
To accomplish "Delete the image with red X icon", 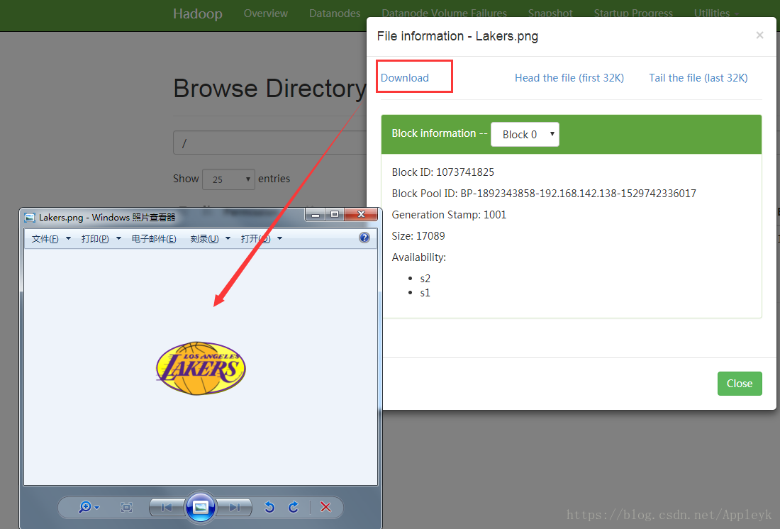I will tap(326, 507).
